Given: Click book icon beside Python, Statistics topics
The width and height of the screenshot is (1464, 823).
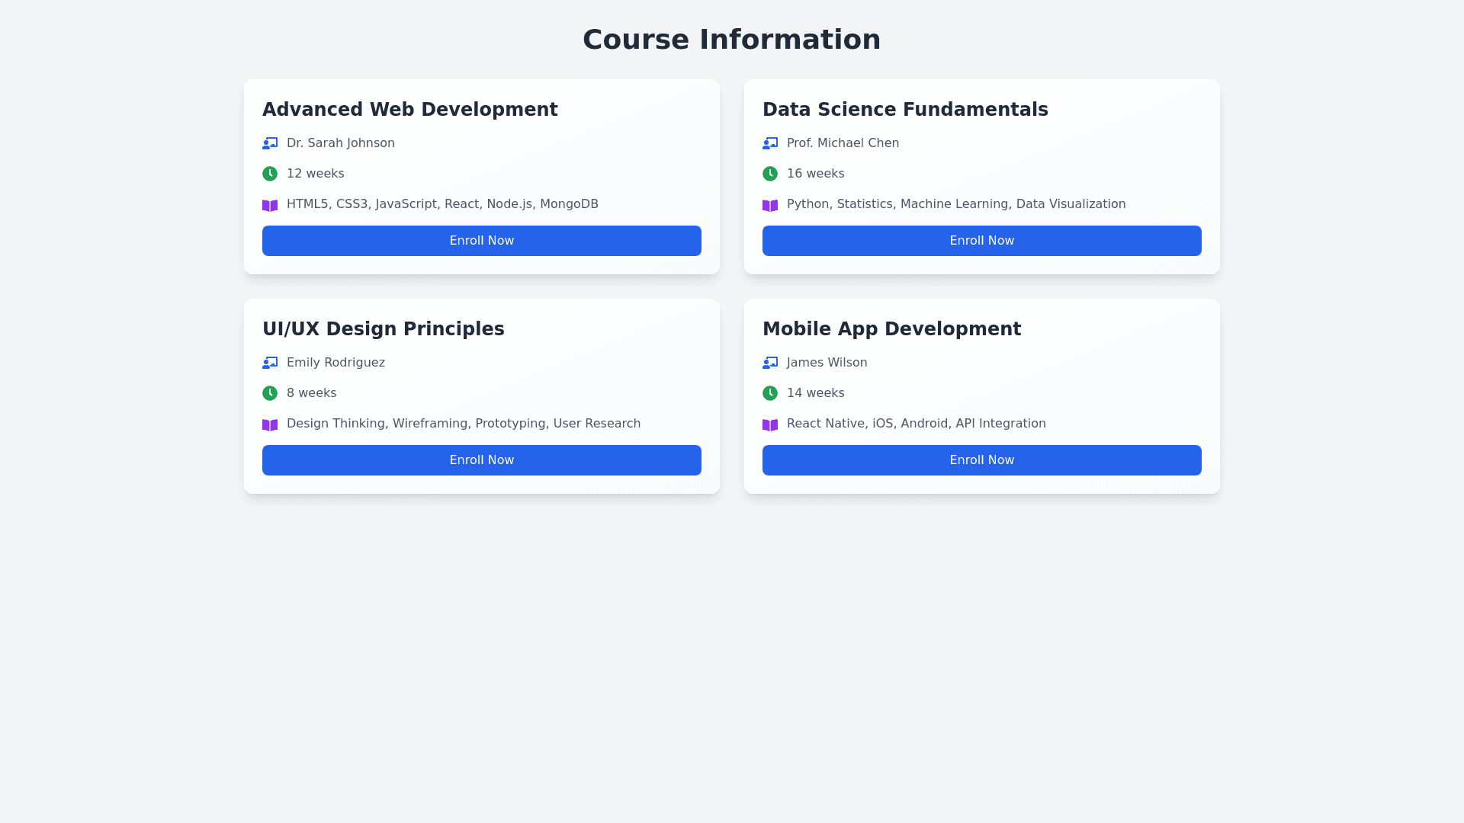Looking at the screenshot, I should pyautogui.click(x=770, y=206).
